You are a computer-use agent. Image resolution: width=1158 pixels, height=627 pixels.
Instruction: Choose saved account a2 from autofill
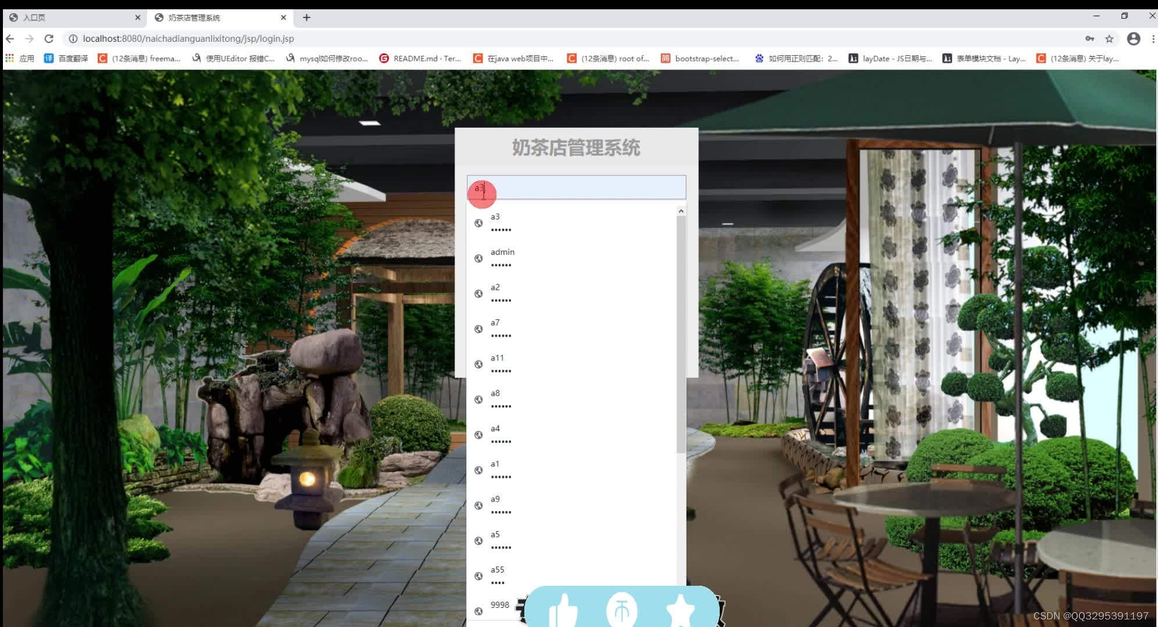(x=571, y=294)
